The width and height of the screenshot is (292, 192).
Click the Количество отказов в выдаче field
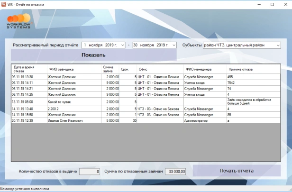90,172
